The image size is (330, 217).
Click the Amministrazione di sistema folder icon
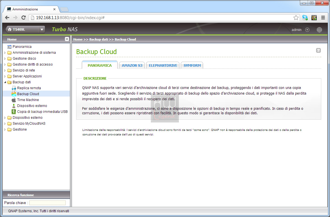click(x=9, y=53)
